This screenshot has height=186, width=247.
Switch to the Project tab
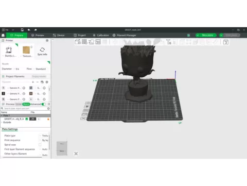coord(80,35)
